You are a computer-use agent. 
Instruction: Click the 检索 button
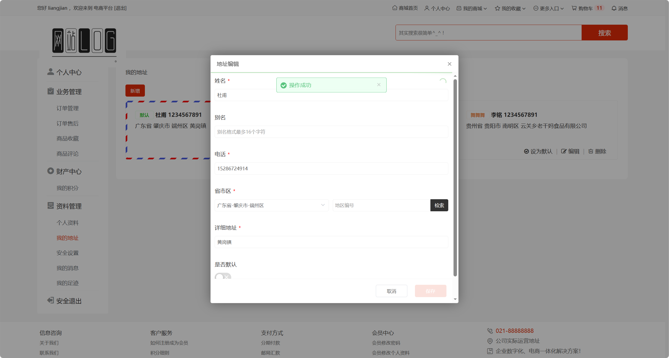pos(439,205)
